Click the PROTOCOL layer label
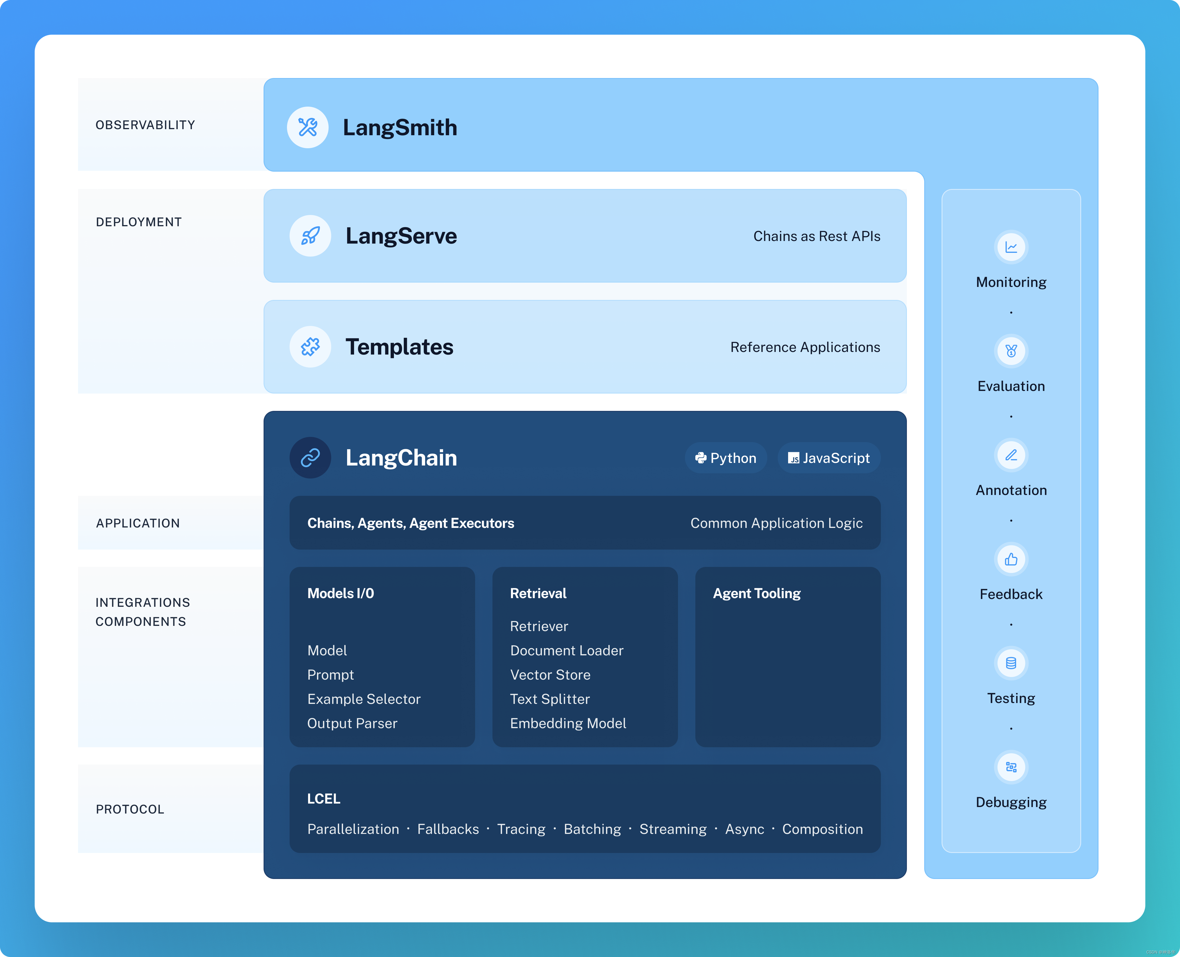Image resolution: width=1180 pixels, height=957 pixels. tap(130, 809)
